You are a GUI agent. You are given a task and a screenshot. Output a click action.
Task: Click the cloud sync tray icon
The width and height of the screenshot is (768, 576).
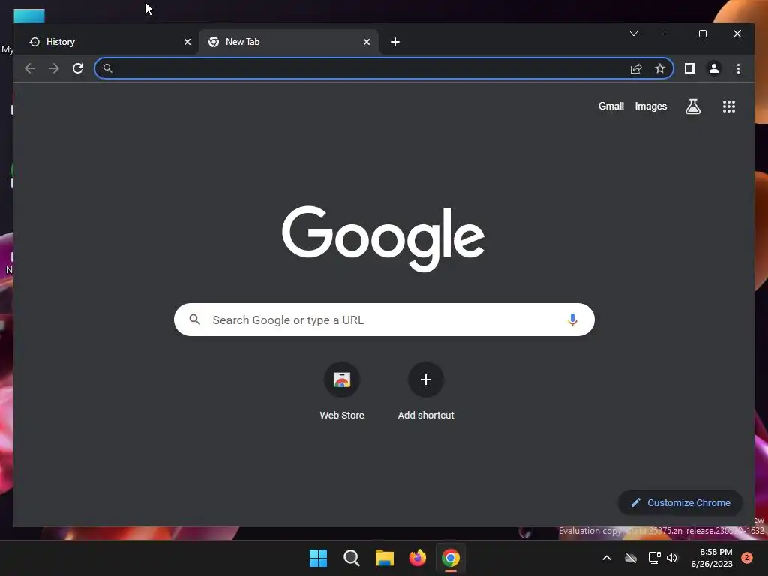click(x=631, y=558)
